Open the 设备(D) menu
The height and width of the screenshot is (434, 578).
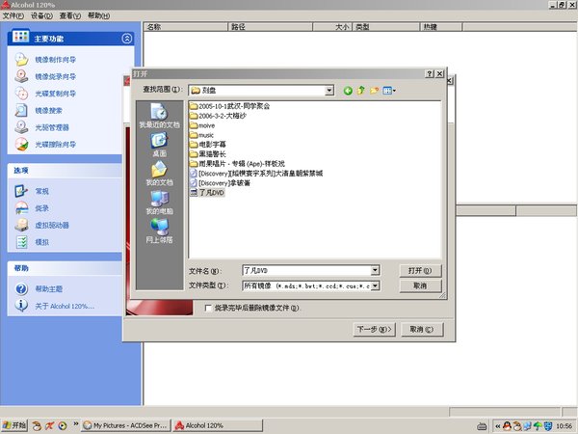pyautogui.click(x=41, y=15)
